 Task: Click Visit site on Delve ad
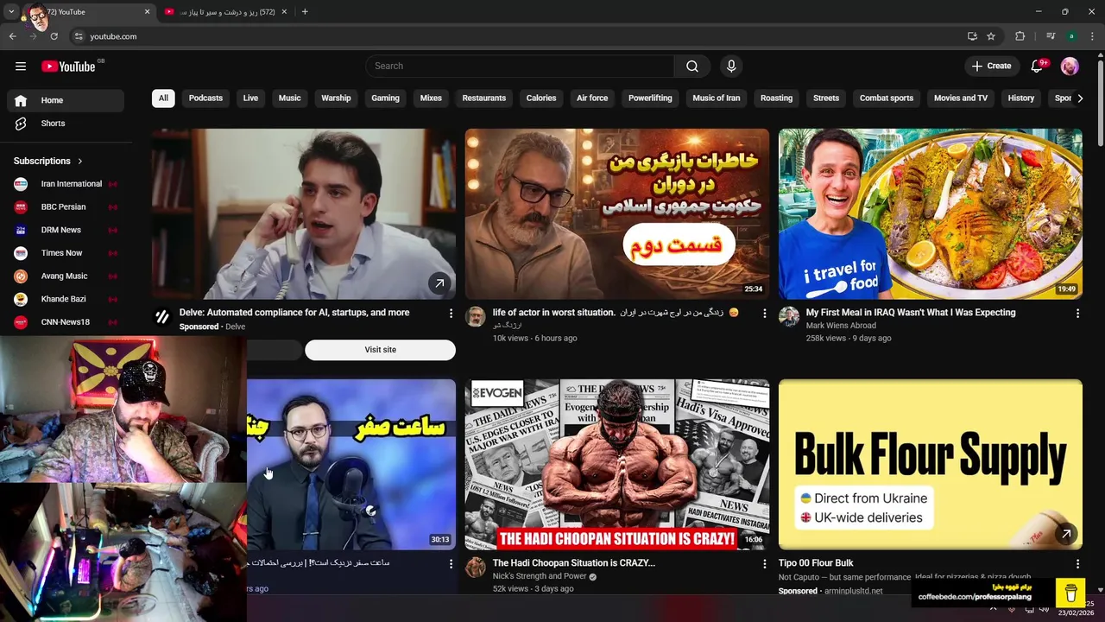[x=380, y=350]
